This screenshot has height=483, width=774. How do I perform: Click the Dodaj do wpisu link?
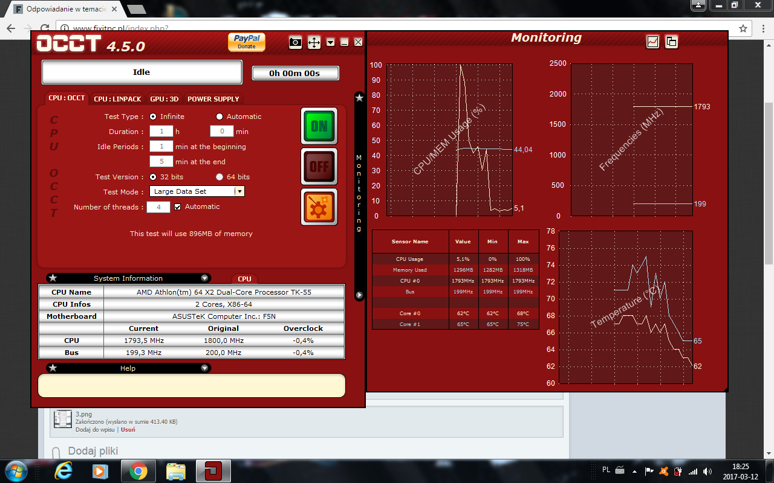96,430
